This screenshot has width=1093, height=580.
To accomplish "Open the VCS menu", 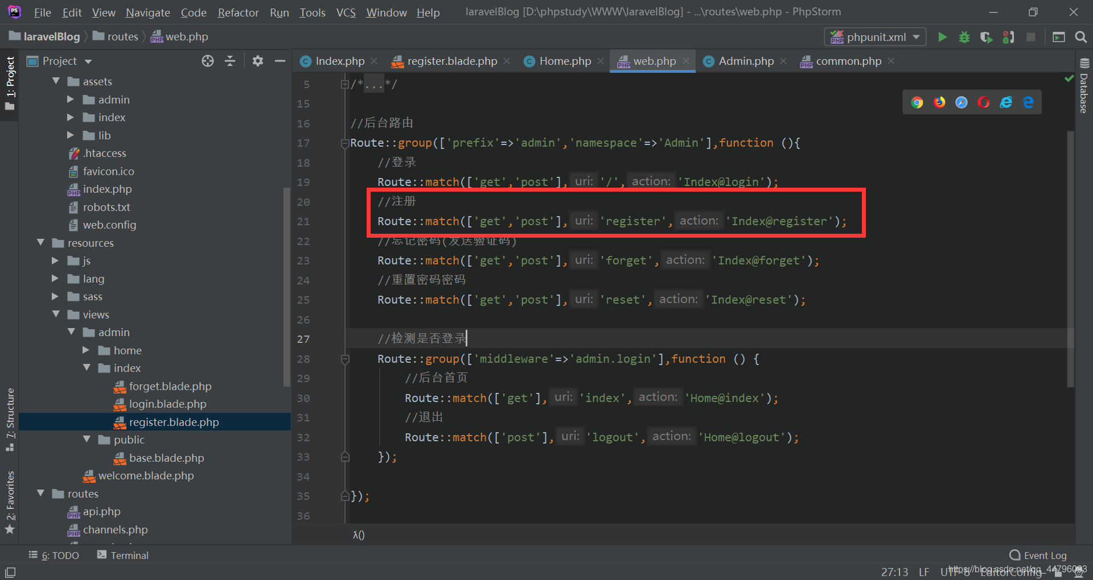I will 346,12.
